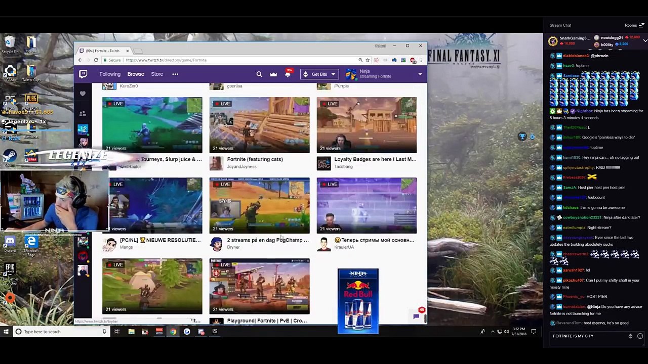Open the Prime crown loot icon
Image resolution: width=648 pixels, height=364 pixels.
(273, 74)
